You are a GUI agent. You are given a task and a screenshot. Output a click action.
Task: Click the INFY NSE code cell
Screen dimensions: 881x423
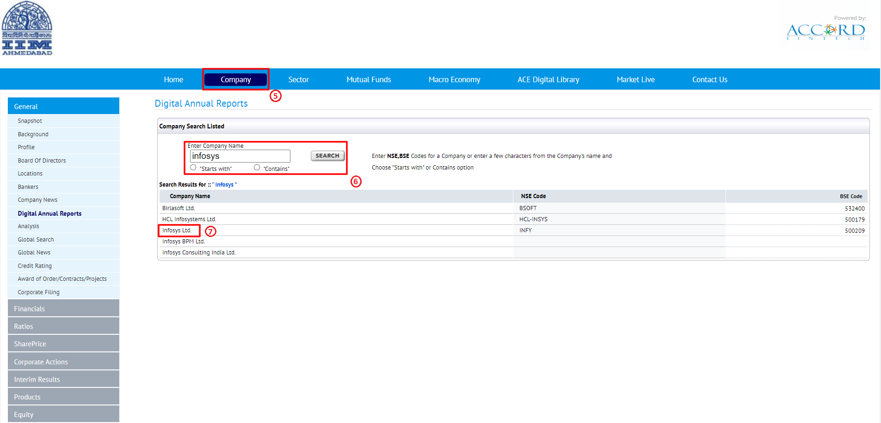pos(525,230)
